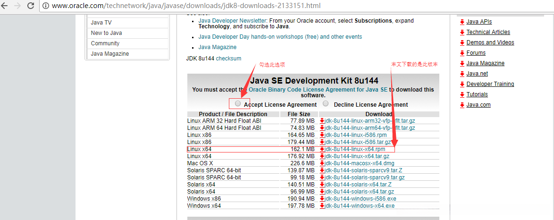Click red download icon beside linux-x64.rpm

click(322, 149)
